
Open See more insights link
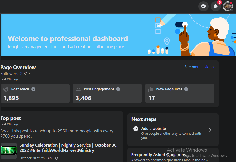tap(199, 67)
